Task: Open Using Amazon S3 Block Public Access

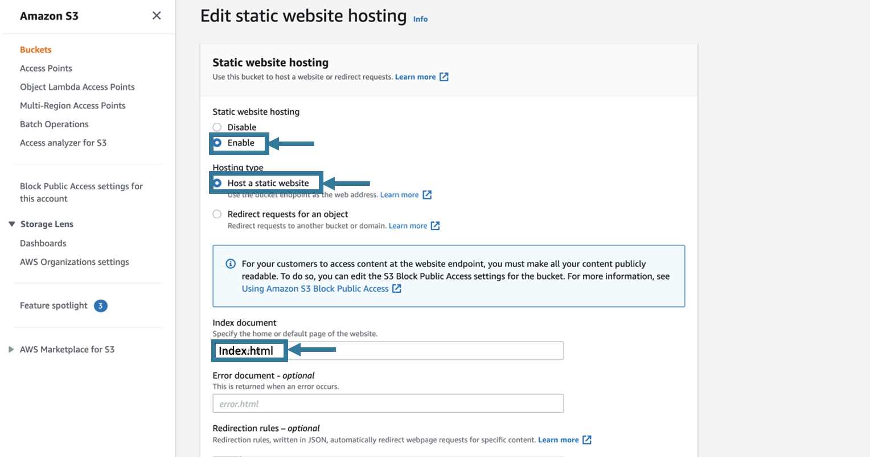Action: pyautogui.click(x=315, y=289)
